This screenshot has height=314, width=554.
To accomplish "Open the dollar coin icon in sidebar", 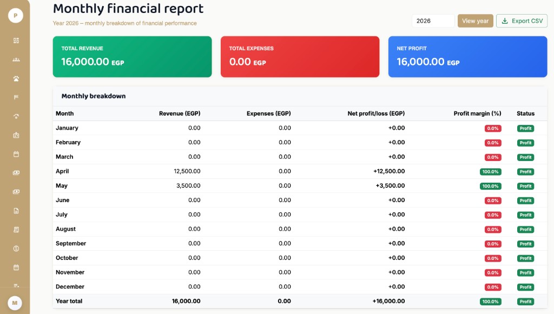I will [16, 249].
